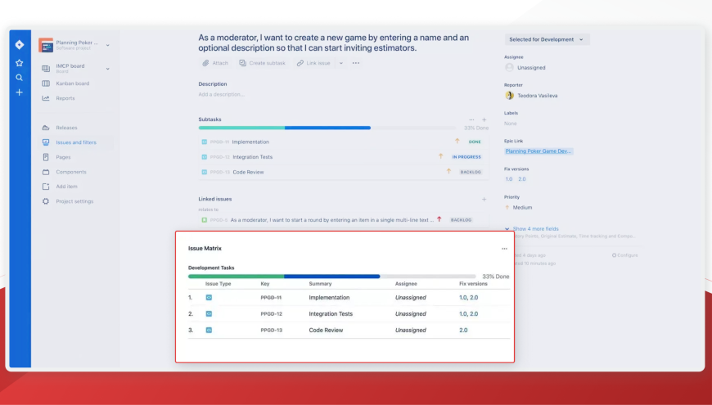The width and height of the screenshot is (712, 405).
Task: Open the Planning Poker project switcher dropdown
Action: [x=107, y=45]
